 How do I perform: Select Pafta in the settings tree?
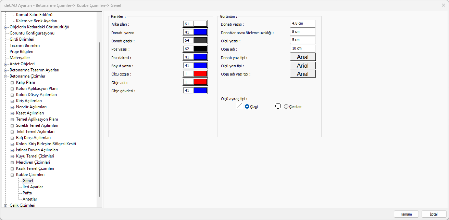[27, 193]
